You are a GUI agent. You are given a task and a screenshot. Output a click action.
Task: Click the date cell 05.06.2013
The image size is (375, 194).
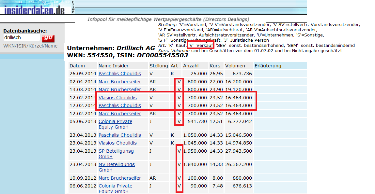click(83, 121)
